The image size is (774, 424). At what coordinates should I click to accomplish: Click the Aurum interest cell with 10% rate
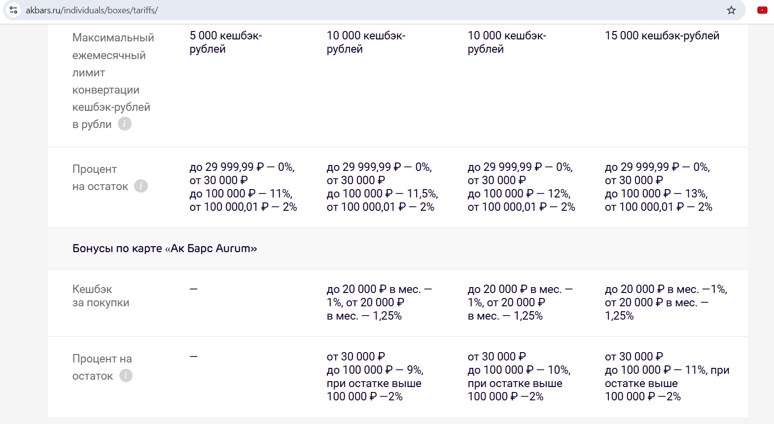[519, 377]
